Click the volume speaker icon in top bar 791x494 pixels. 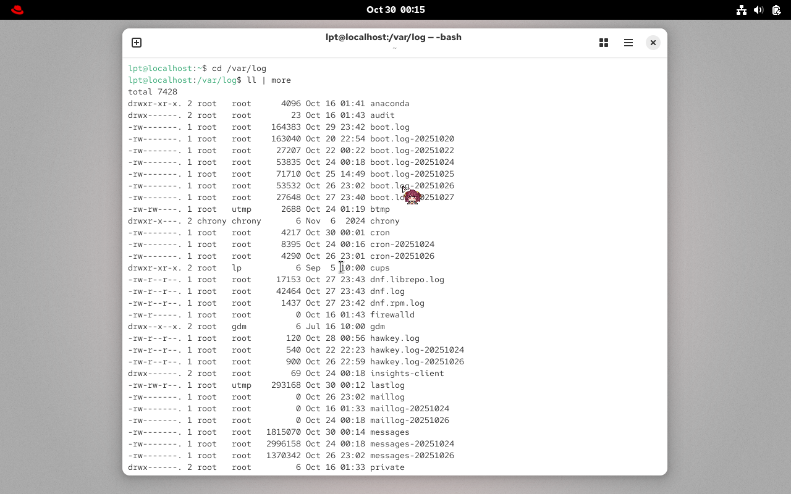[x=759, y=10]
